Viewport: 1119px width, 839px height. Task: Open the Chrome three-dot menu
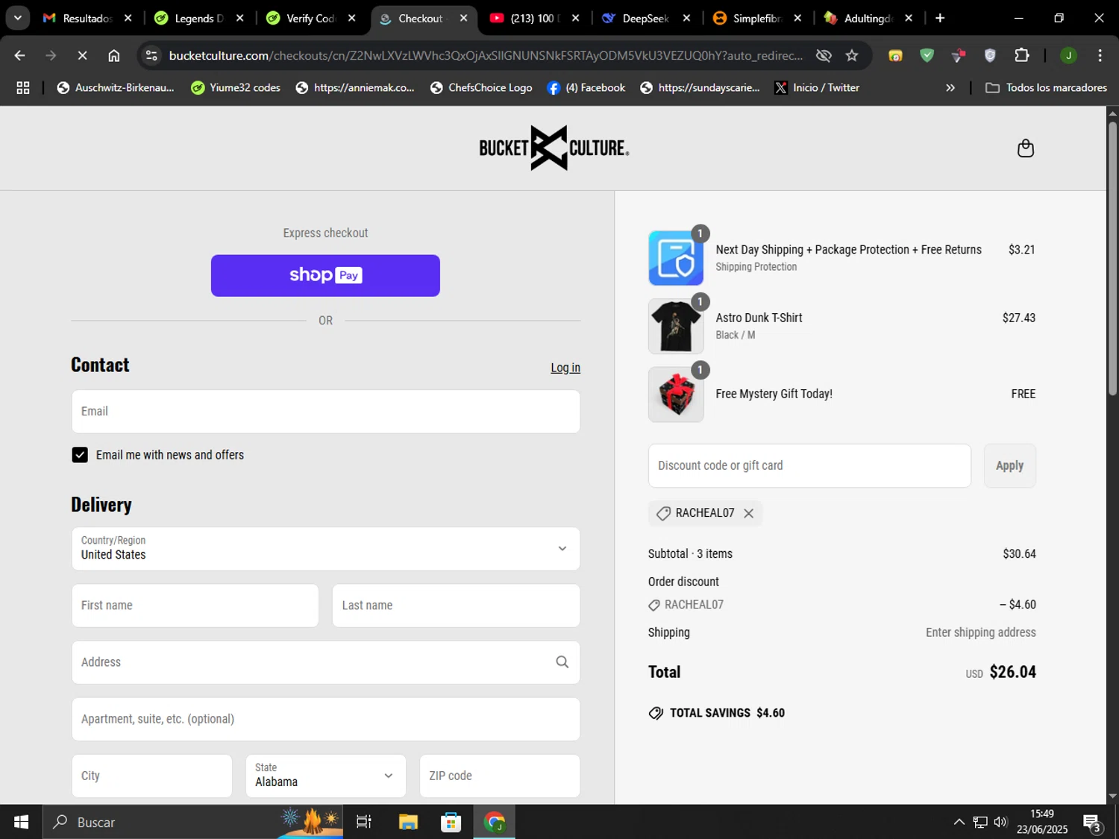coord(1100,55)
